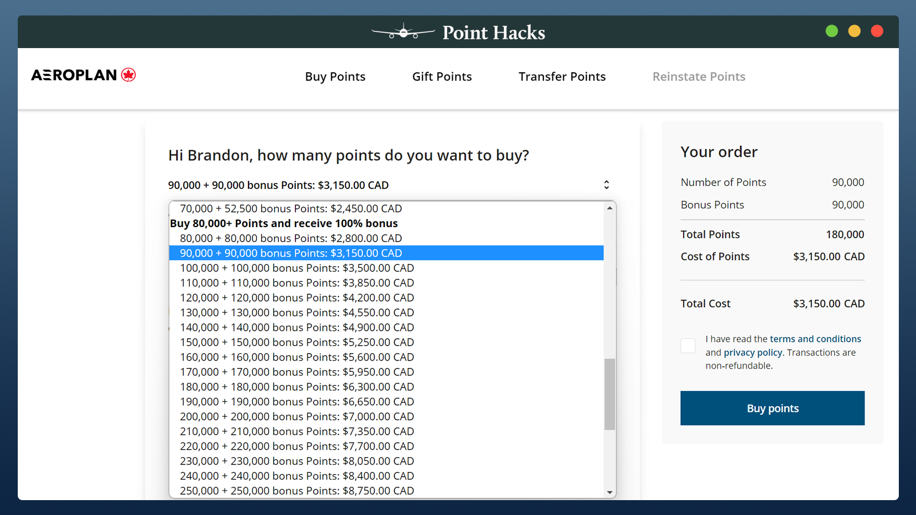
Task: Pick 240,000 + 240,000 bonus Points option
Action: 386,476
